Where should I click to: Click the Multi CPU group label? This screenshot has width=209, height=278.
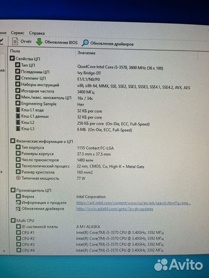point(25,220)
